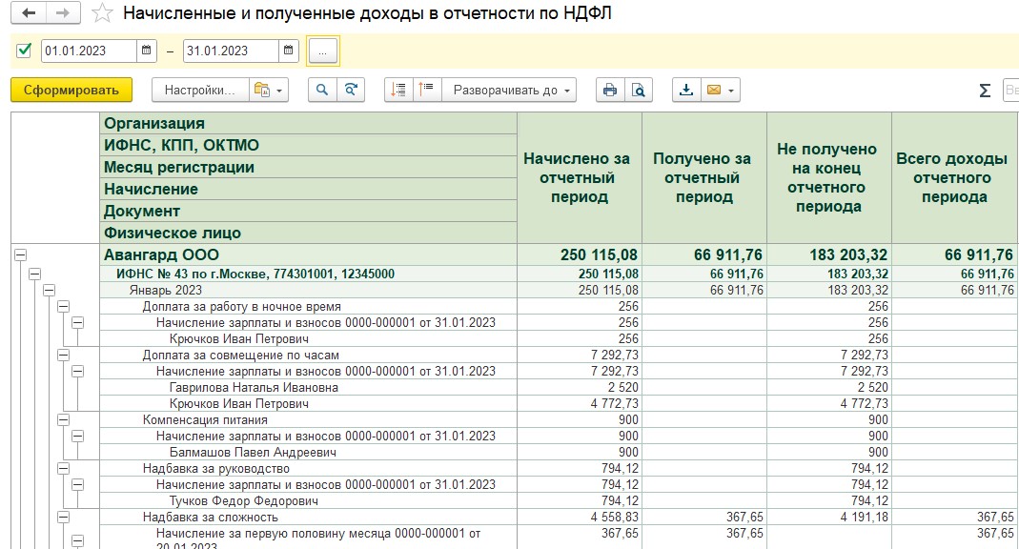Send the report by email envelope icon
Viewport: 1019px width, 549px height.
point(714,91)
